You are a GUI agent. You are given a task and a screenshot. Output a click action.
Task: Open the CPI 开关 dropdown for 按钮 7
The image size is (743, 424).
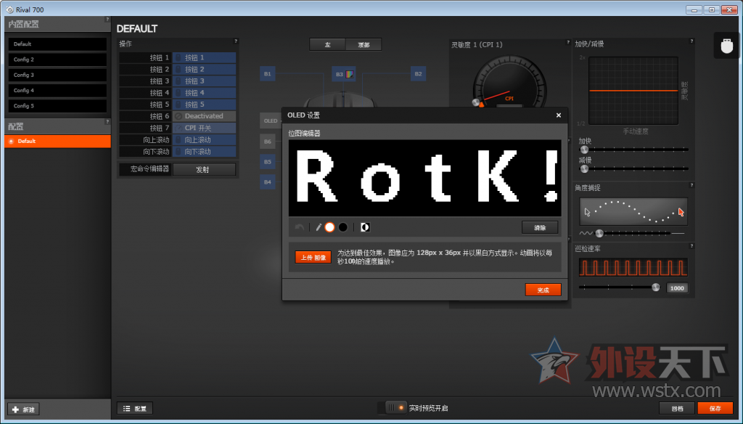pos(204,127)
